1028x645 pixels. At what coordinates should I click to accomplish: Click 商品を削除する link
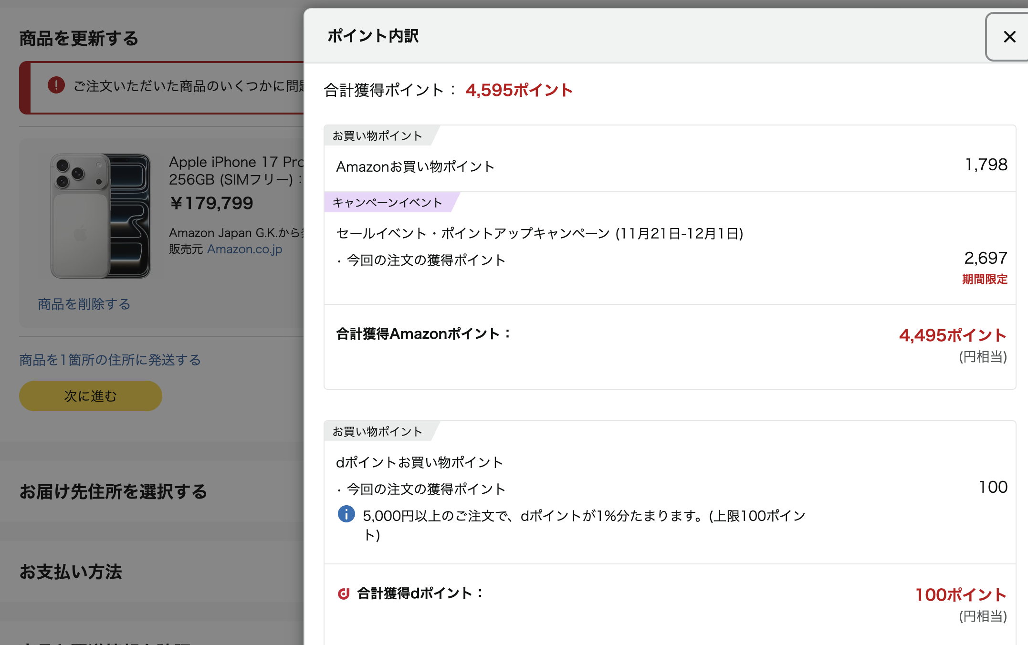pyautogui.click(x=84, y=304)
